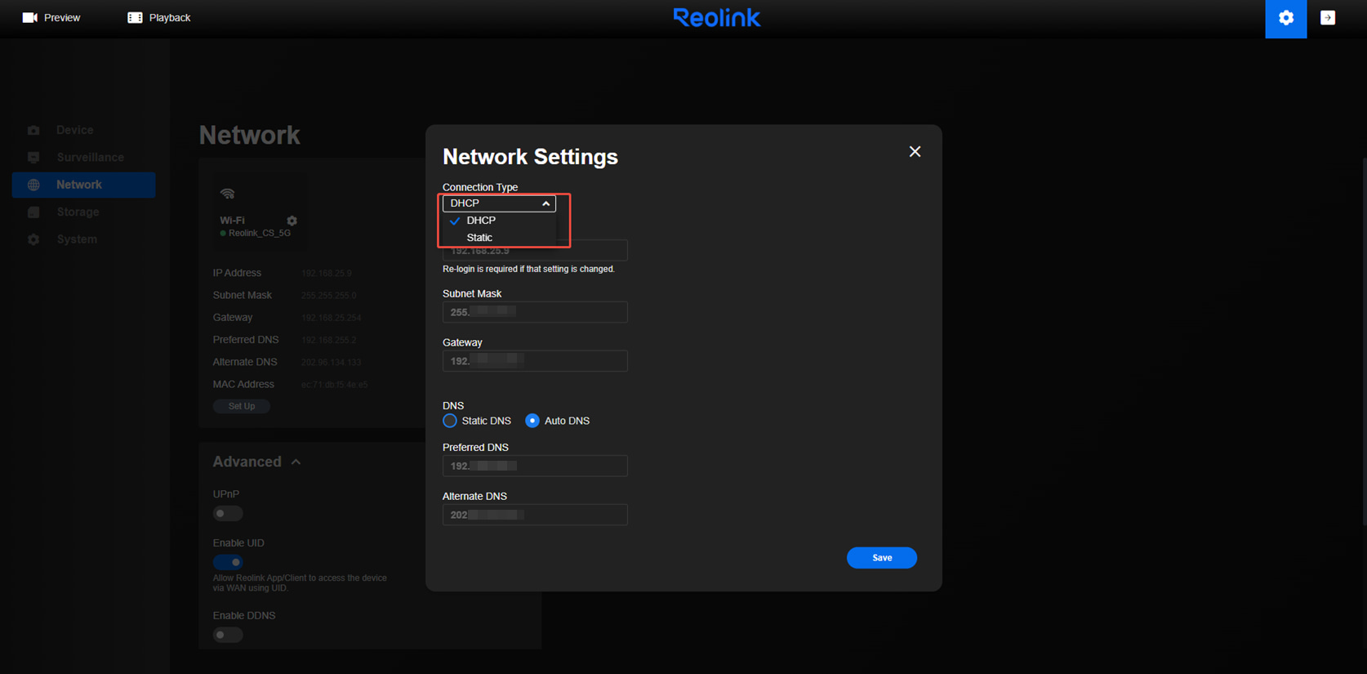Image resolution: width=1367 pixels, height=674 pixels.
Task: Select Network in sidebar
Action: 83,185
